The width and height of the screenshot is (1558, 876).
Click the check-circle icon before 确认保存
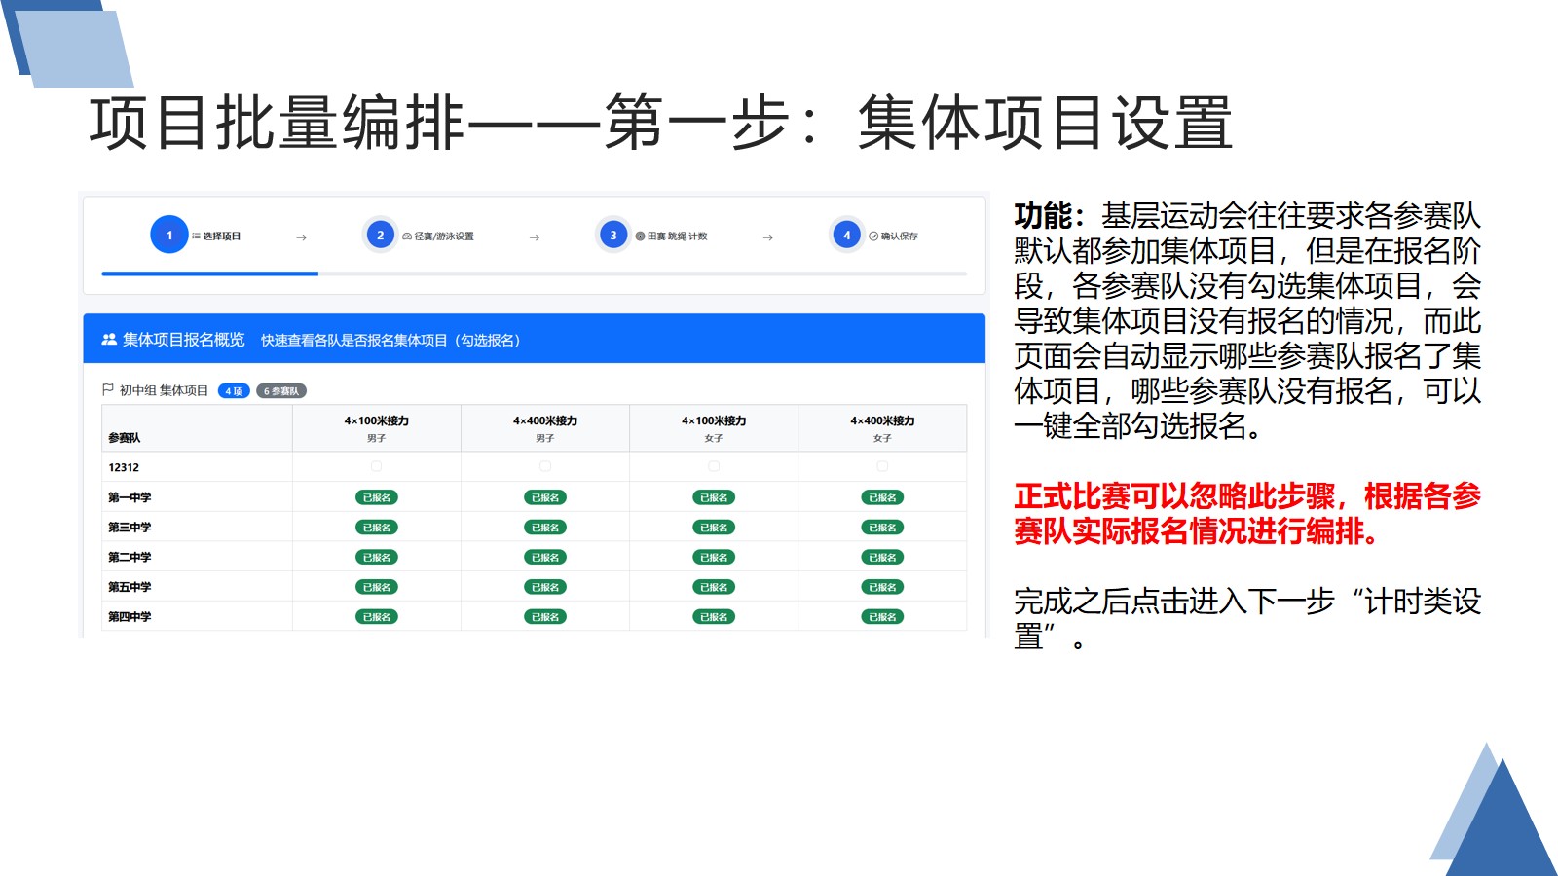(x=873, y=236)
